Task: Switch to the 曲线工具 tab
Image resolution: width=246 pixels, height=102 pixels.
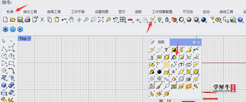Action: tap(226, 12)
